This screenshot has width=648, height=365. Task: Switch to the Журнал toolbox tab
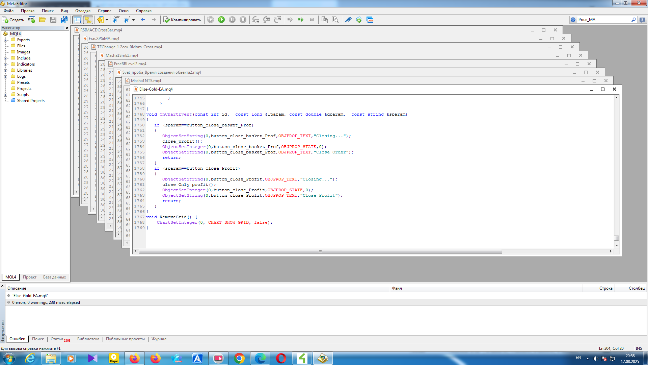pos(159,339)
